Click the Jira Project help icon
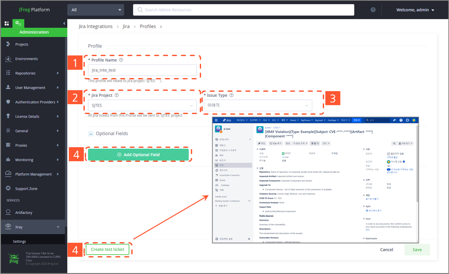449x274 pixels. pos(117,95)
